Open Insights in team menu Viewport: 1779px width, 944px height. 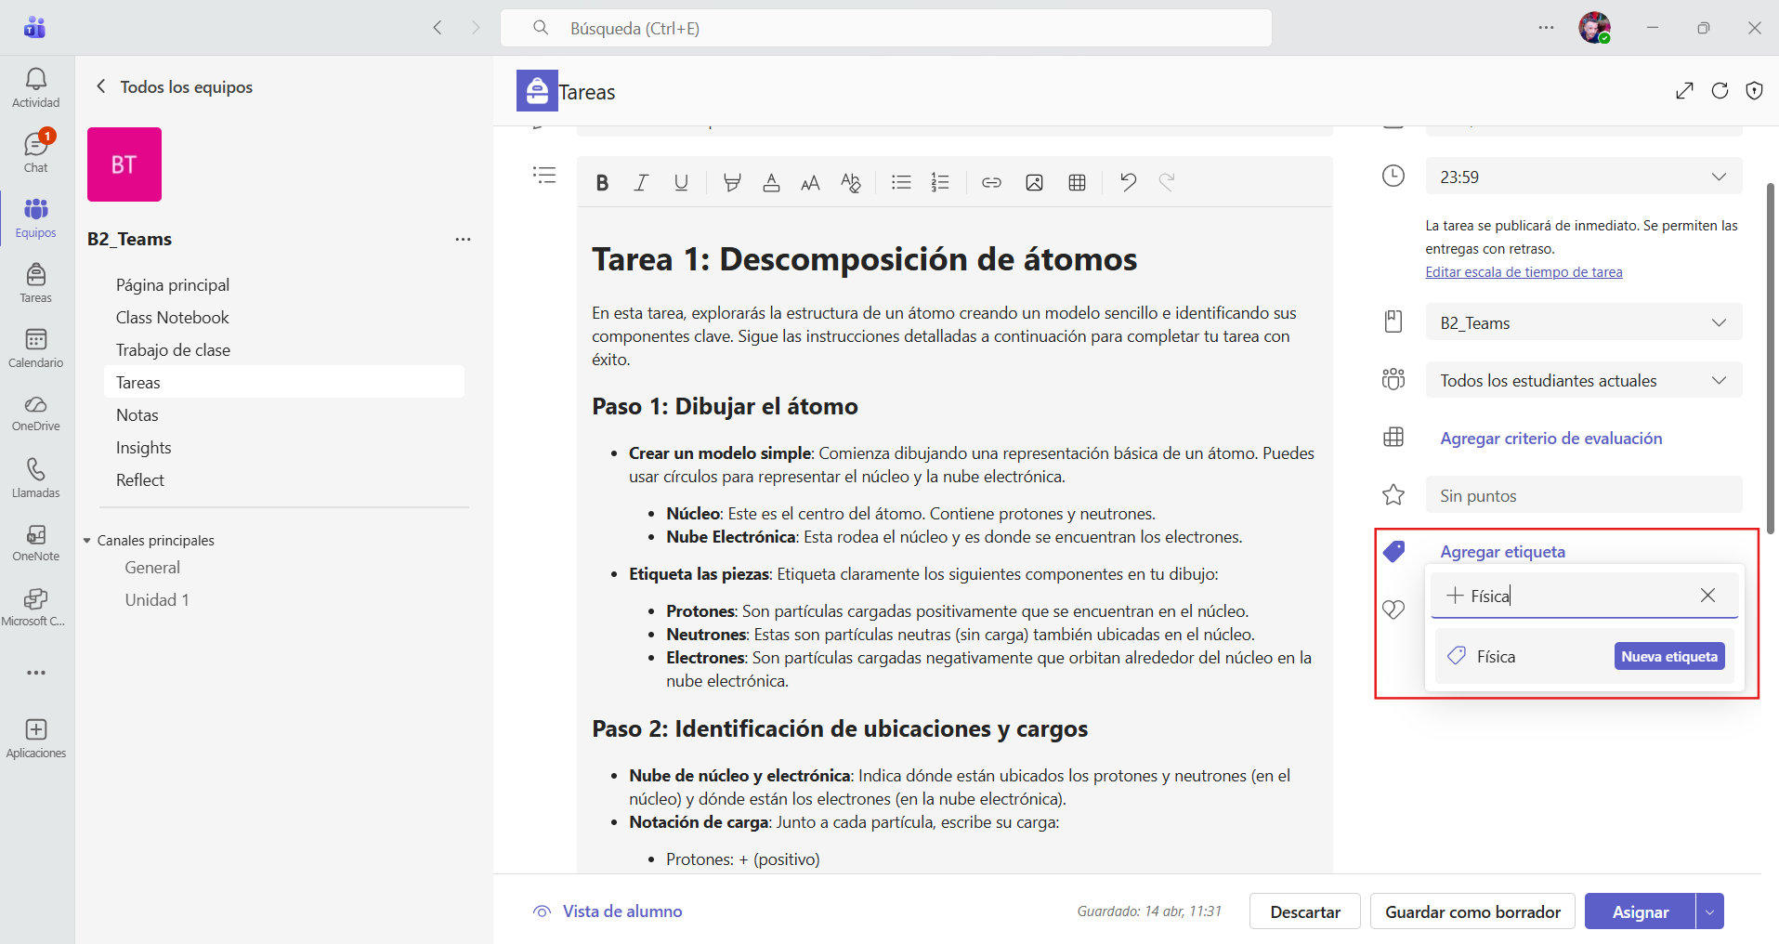point(144,448)
